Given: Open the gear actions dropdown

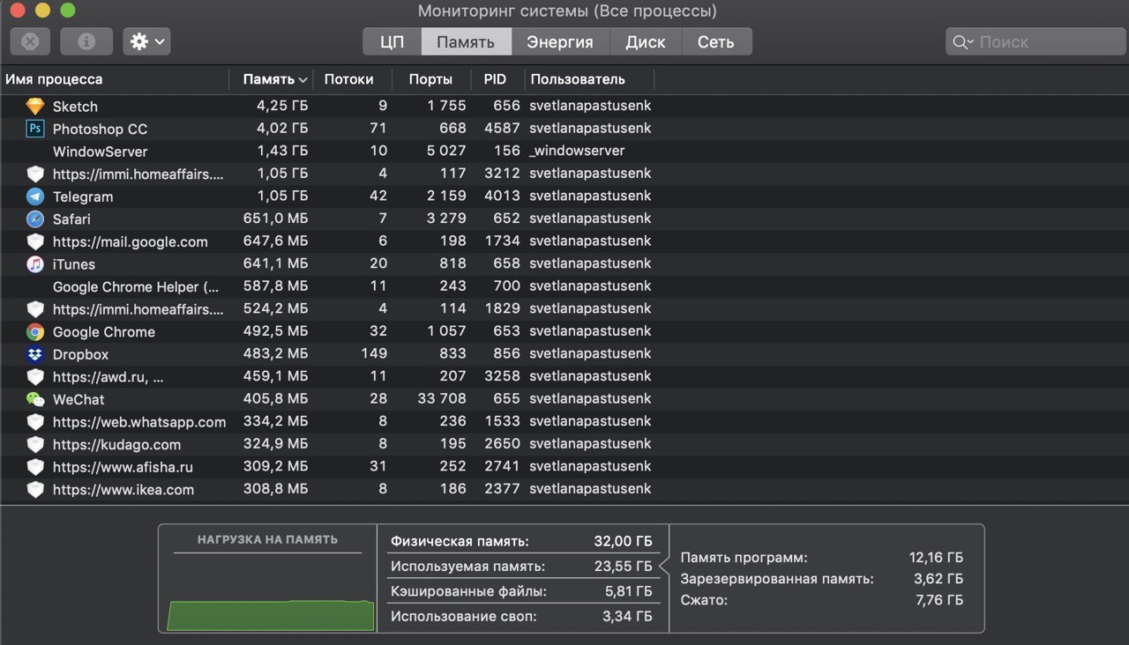Looking at the screenshot, I should click(146, 41).
